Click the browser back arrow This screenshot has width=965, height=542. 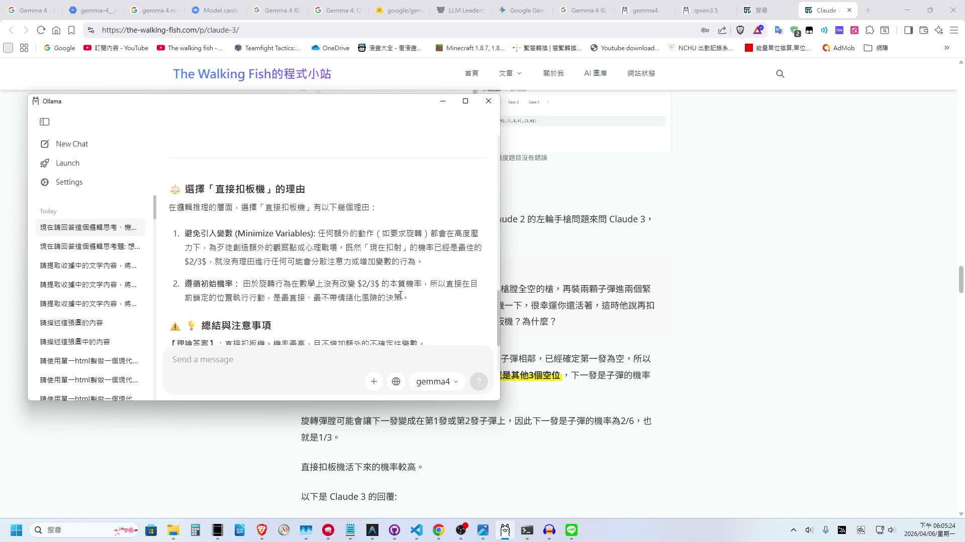(x=12, y=30)
